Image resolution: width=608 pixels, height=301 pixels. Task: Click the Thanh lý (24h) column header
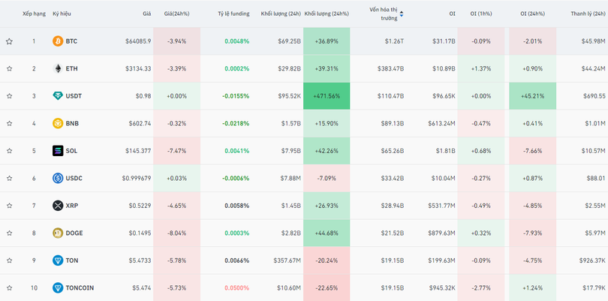[588, 14]
